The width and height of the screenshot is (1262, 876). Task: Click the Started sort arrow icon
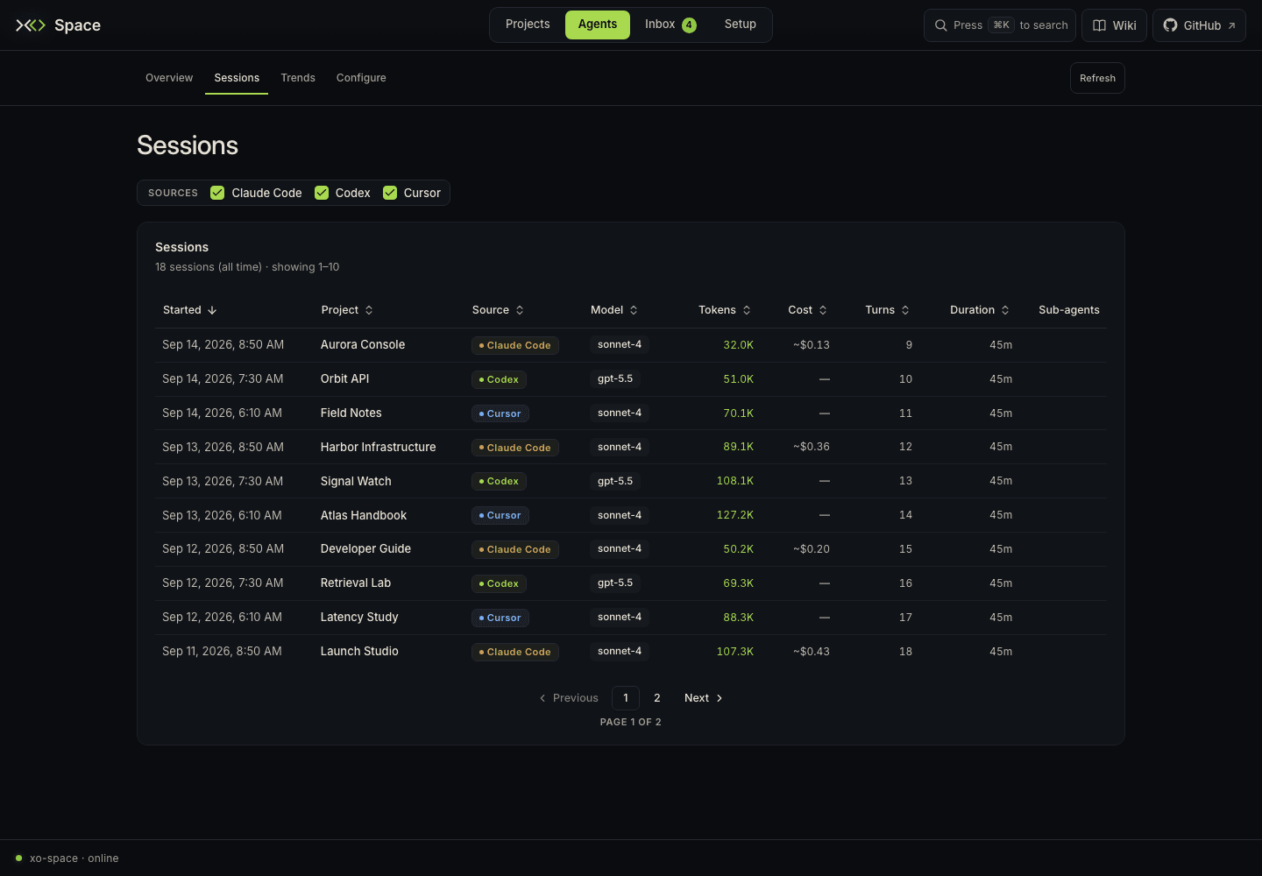pos(212,310)
